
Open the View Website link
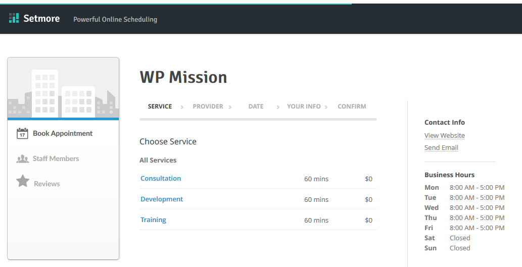point(444,135)
